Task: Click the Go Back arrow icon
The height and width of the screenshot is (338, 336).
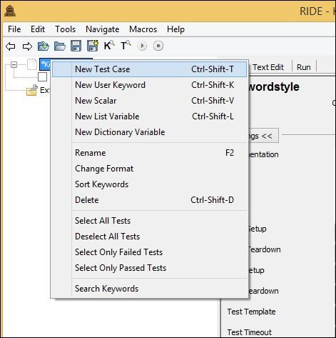Action: [11, 46]
